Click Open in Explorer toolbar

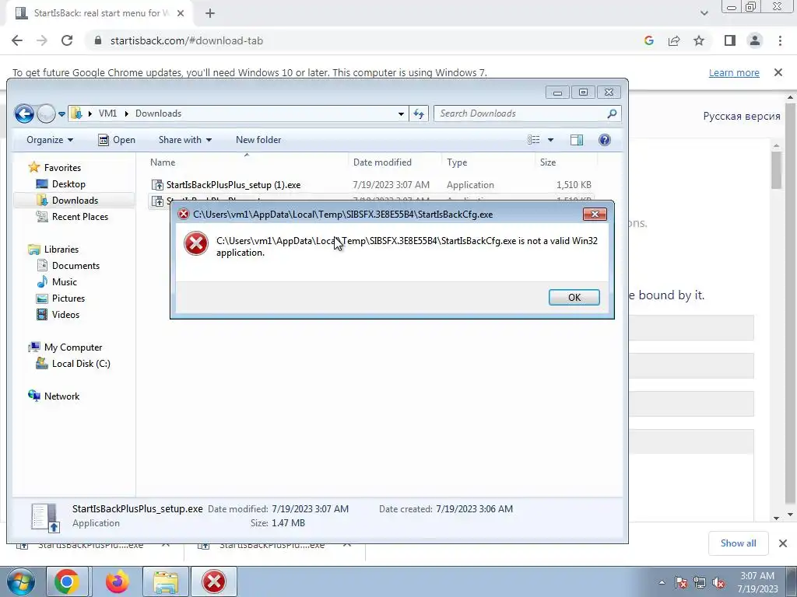[x=117, y=140]
